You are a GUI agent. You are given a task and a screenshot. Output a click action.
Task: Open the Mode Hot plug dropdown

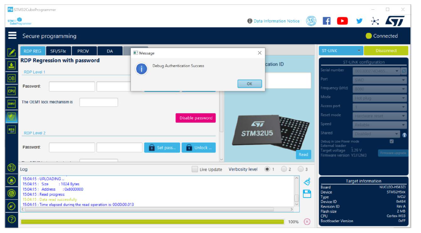pyautogui.click(x=380, y=98)
